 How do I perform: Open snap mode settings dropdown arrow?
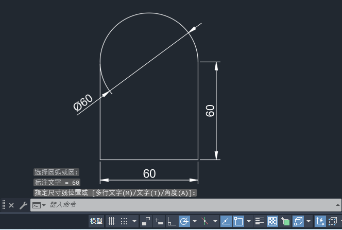(134, 221)
